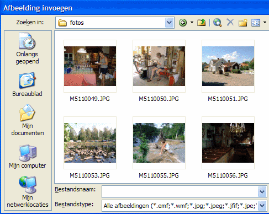Go up one folder level
The height and width of the screenshot is (214, 269).
(x=201, y=23)
